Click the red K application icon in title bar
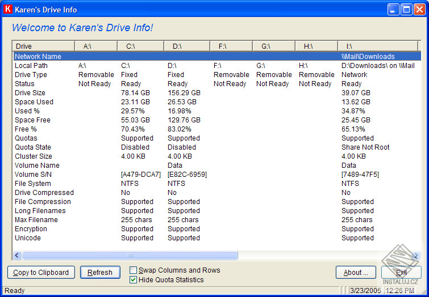This screenshot has width=429, height=297. click(8, 9)
